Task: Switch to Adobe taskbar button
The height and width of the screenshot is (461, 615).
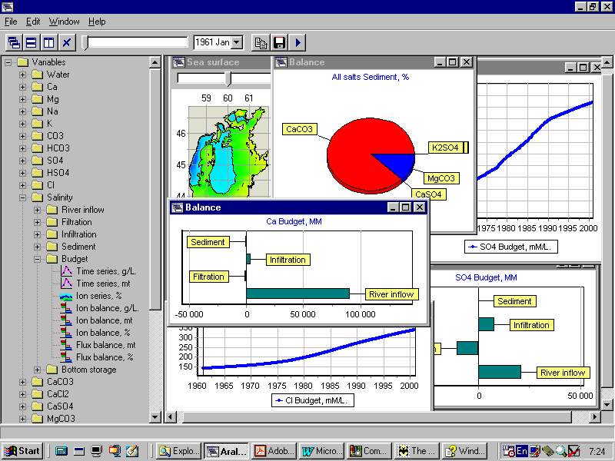Action: (x=274, y=451)
